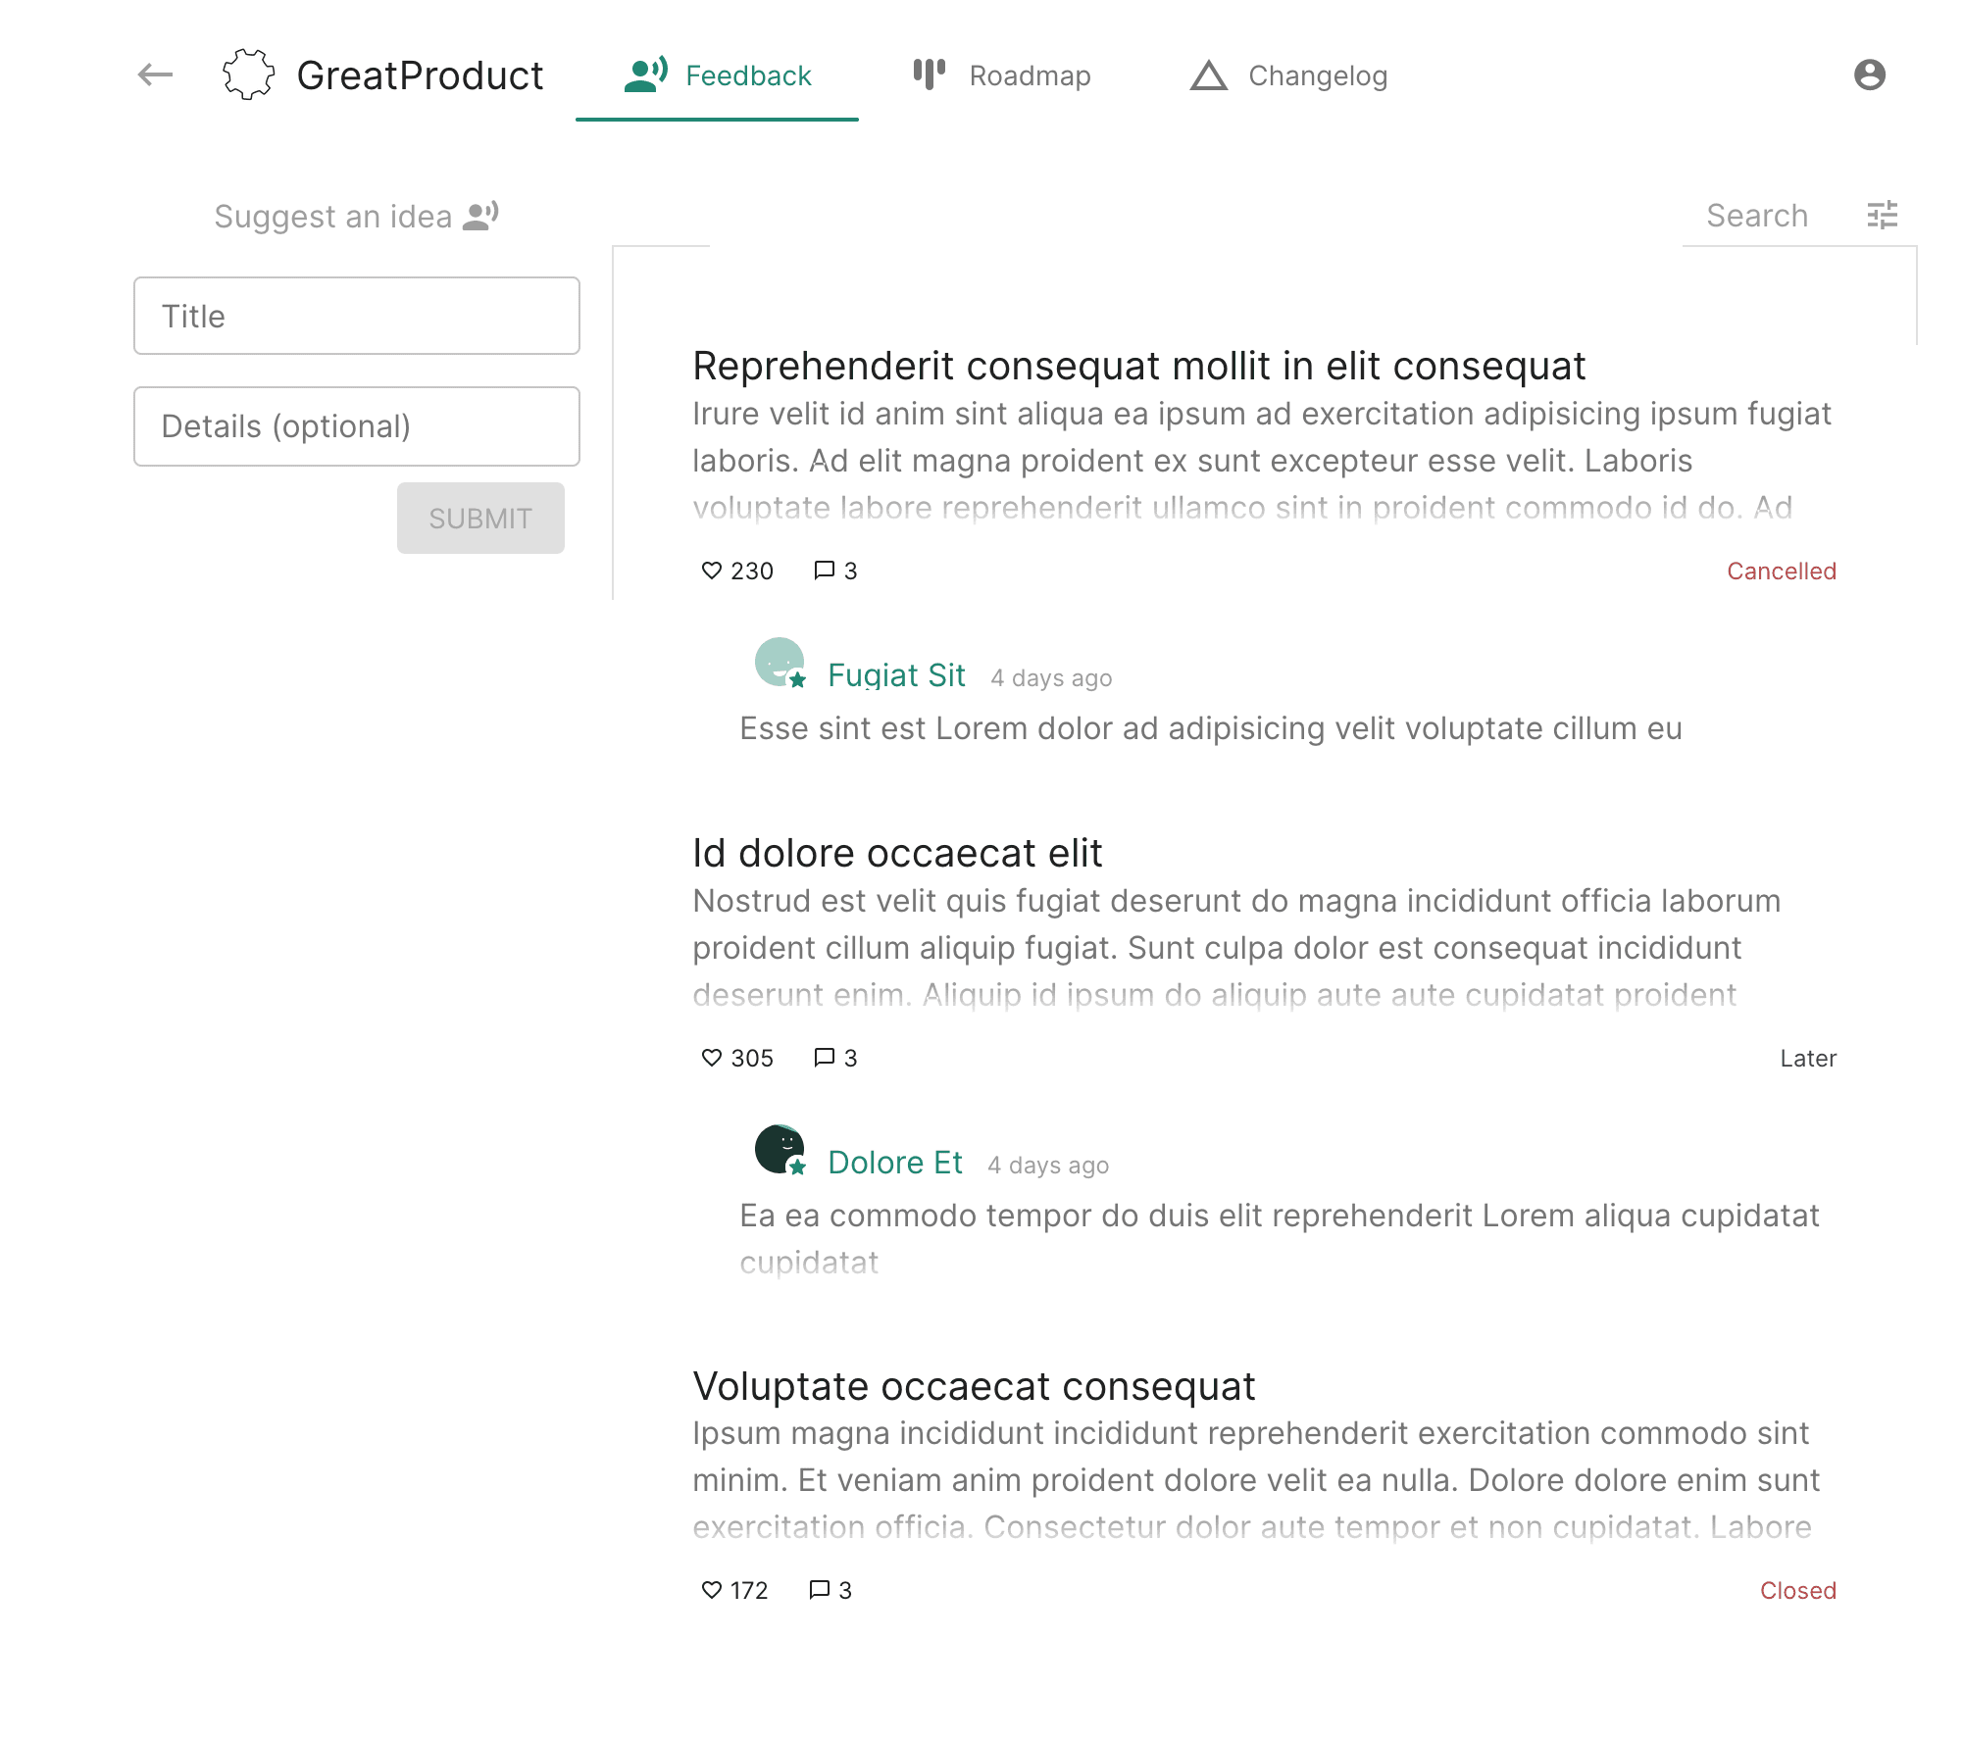Open the Changelog tab
Viewport: 1963px width, 1739px height.
[x=1289, y=75]
